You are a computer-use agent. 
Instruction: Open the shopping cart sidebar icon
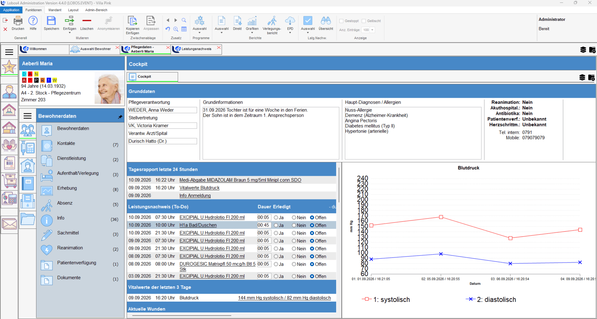(x=9, y=181)
